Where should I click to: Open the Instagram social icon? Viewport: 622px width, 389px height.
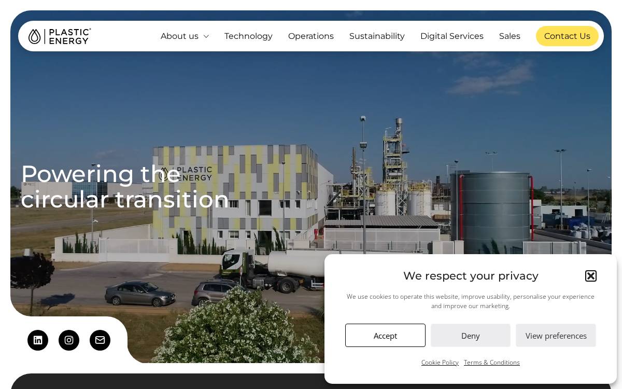pyautogui.click(x=69, y=340)
